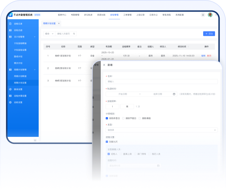
Task: Uncheck the 排除休息日 checkbox
Action: point(107,118)
